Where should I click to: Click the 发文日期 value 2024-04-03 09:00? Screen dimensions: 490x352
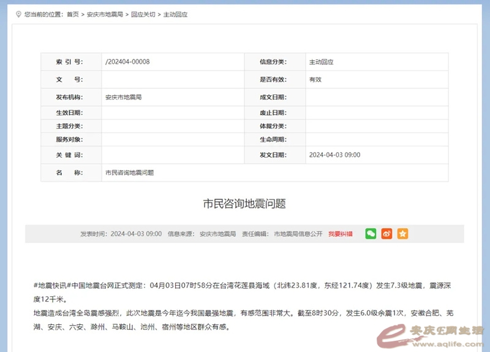334,155
